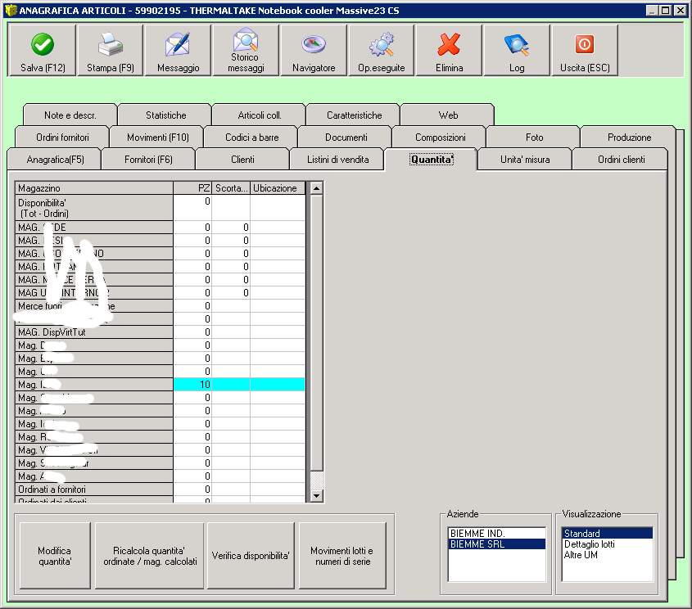Viewport: 692px width, 609px height.
Task: Switch to Listini di vendita tab
Action: coord(337,159)
